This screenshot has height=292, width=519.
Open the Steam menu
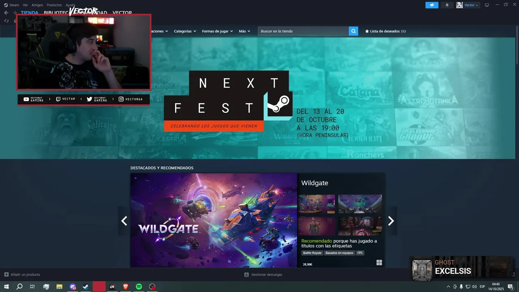point(12,5)
